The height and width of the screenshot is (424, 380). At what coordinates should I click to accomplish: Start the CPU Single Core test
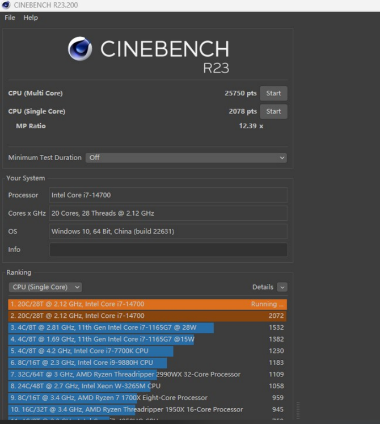click(273, 111)
